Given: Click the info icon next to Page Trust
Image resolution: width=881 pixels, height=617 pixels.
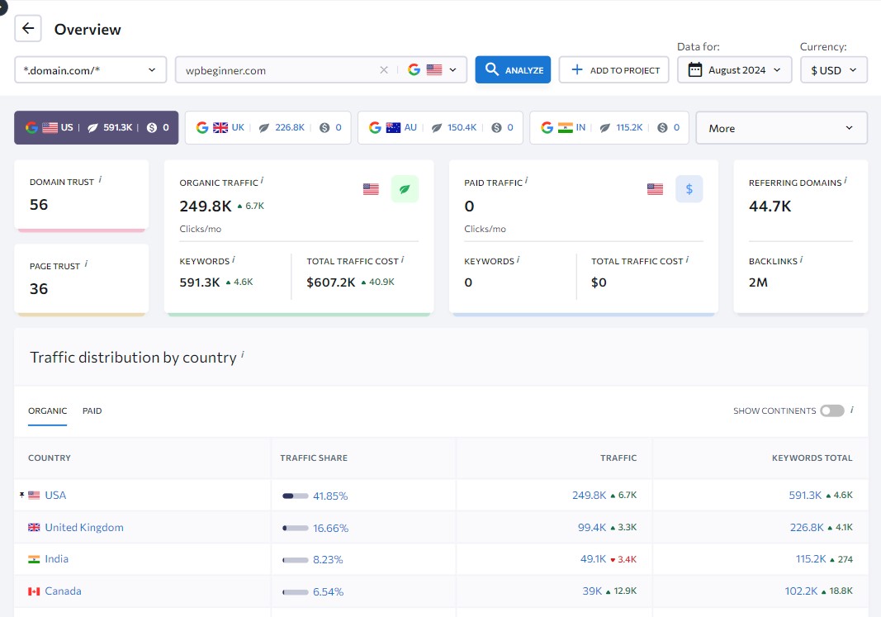Looking at the screenshot, I should coord(86,264).
